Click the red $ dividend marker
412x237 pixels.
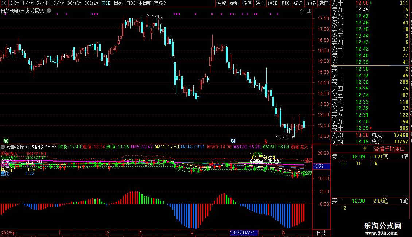click(x=266, y=141)
